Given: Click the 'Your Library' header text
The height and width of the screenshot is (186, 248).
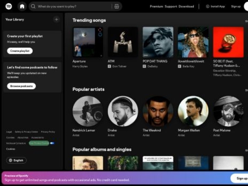Looking at the screenshot, I should tap(15, 19).
